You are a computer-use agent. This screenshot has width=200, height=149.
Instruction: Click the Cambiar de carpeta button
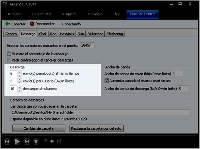click(x=39, y=128)
